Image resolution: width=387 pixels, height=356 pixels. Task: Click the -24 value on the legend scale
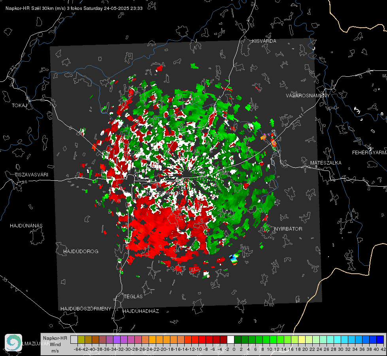click(x=149, y=349)
